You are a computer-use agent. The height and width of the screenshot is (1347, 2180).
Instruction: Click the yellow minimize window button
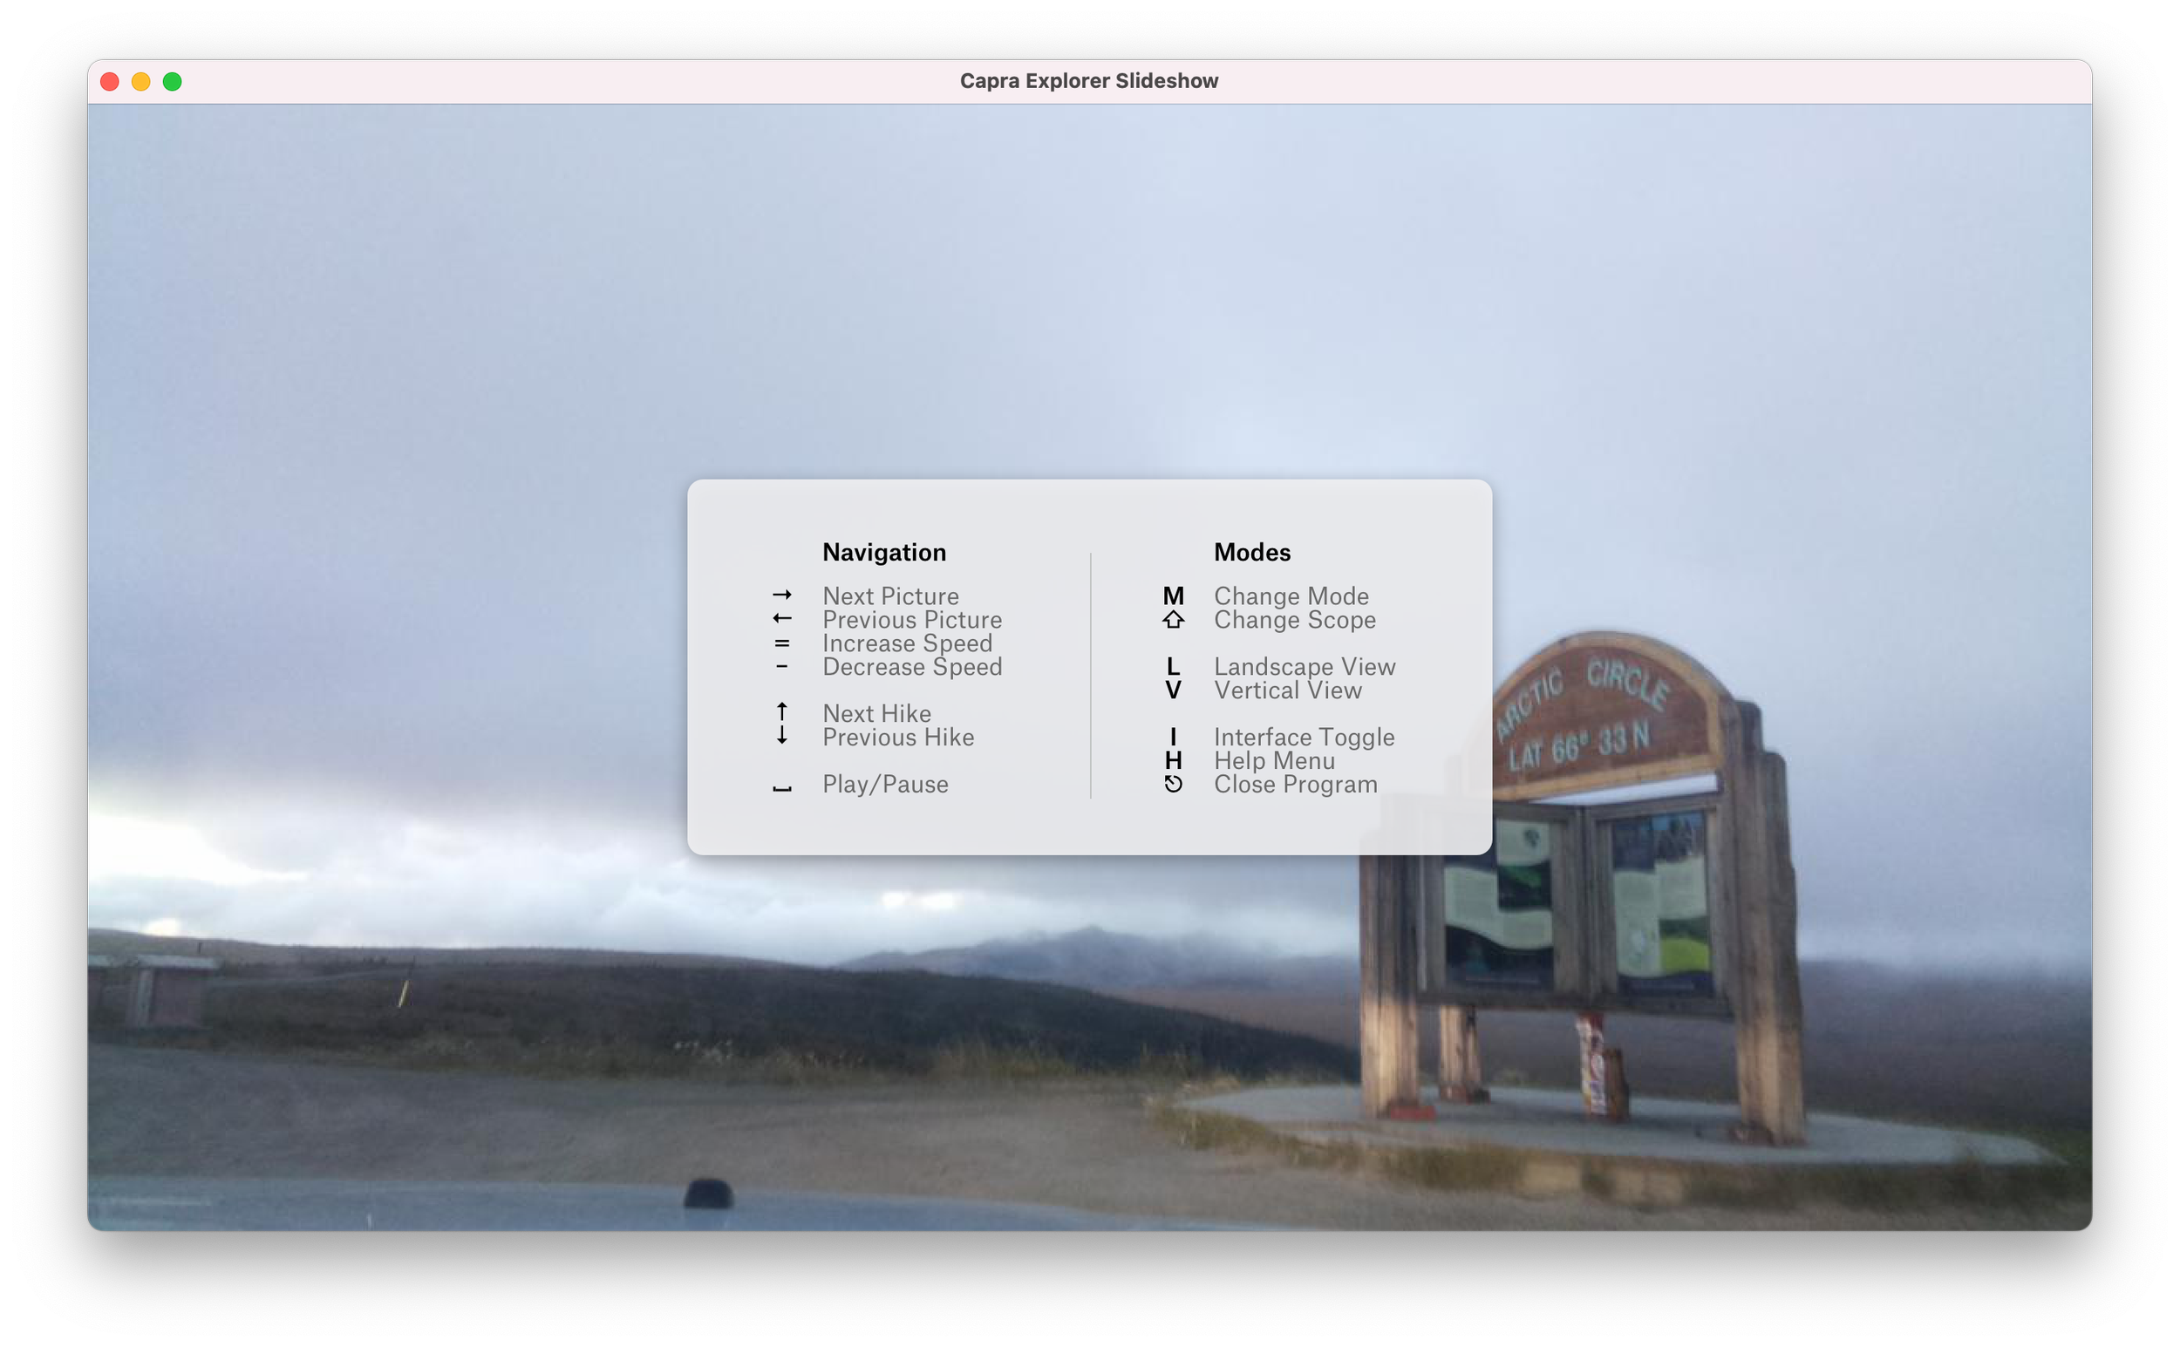140,82
